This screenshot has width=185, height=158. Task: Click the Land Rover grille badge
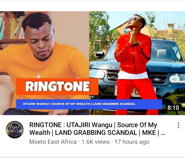click(x=157, y=80)
